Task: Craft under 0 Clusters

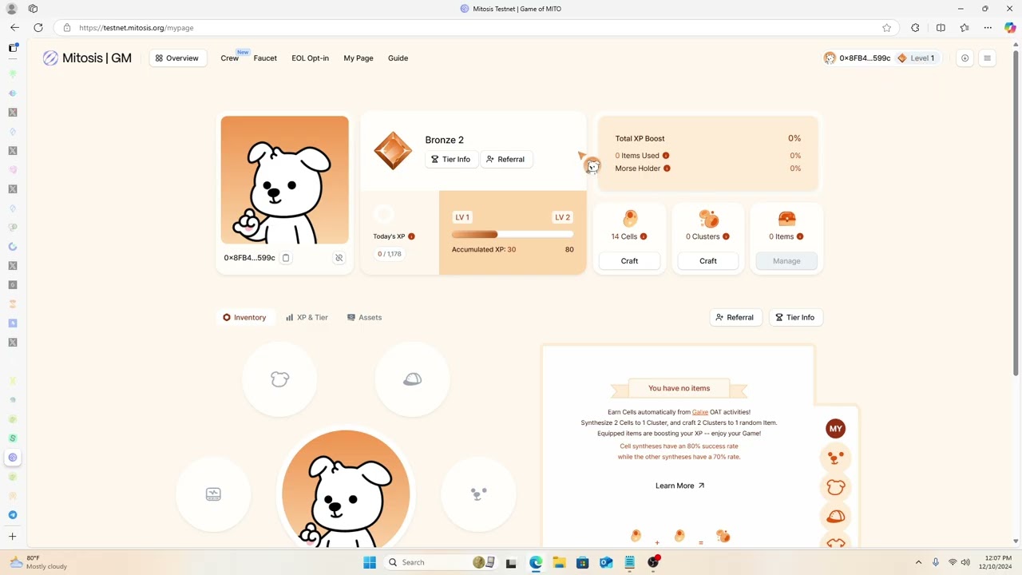Action: click(708, 261)
